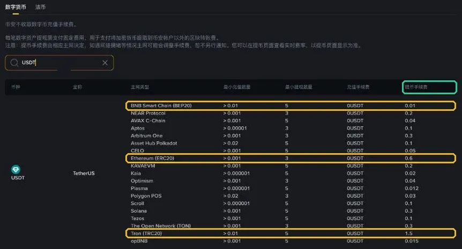Click > 0.000001 minimum deposit for Scroll

coord(236,203)
